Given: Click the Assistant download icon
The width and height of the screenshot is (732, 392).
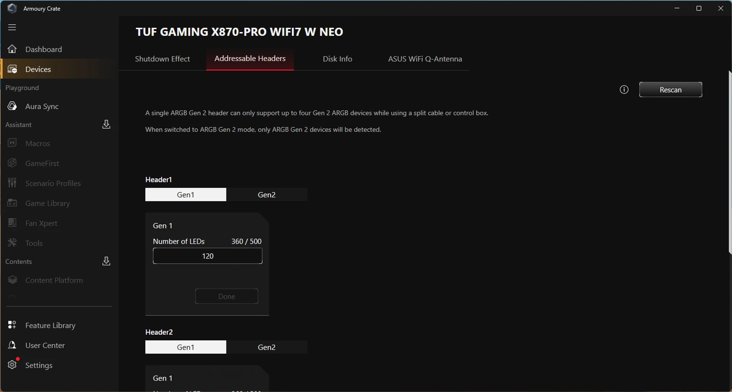Looking at the screenshot, I should tap(106, 124).
